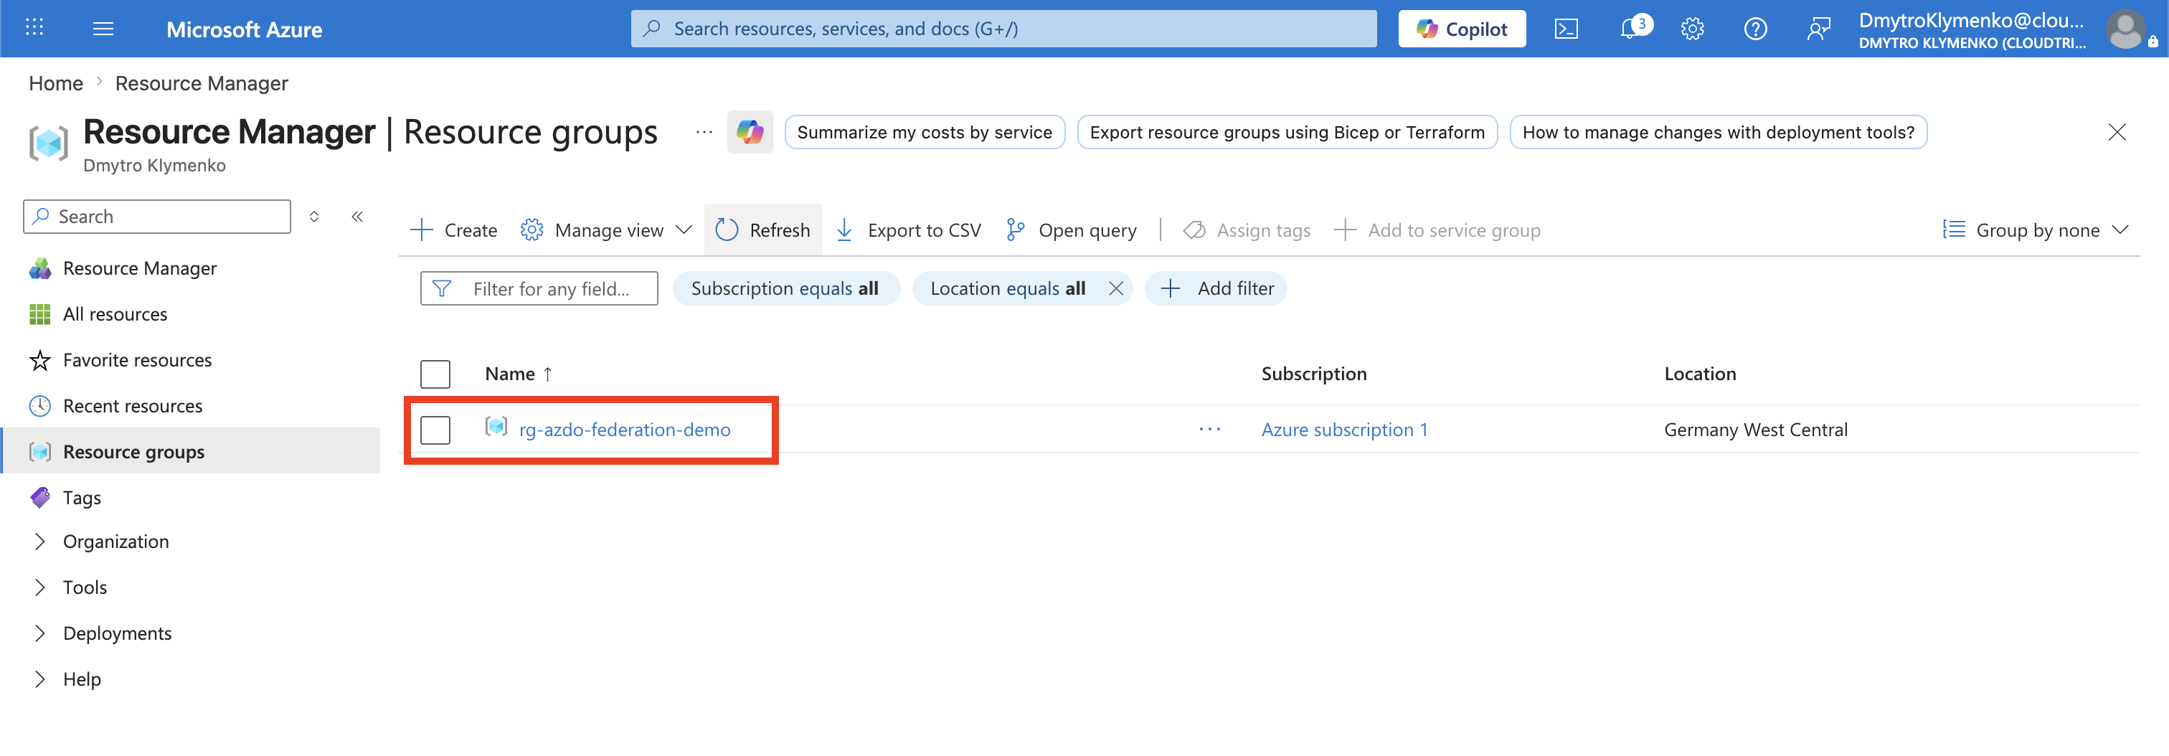Image resolution: width=2169 pixels, height=756 pixels.
Task: Click the Tags icon in sidebar
Action: click(39, 498)
